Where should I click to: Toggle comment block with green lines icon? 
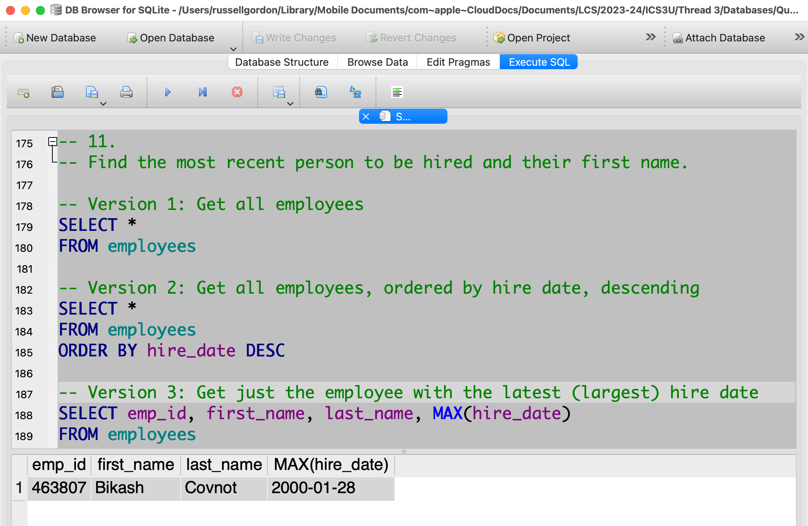[397, 92]
